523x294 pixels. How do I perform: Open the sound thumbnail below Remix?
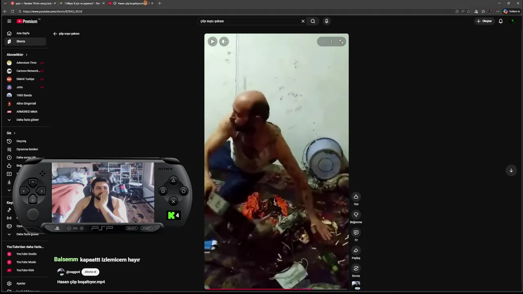point(356,285)
